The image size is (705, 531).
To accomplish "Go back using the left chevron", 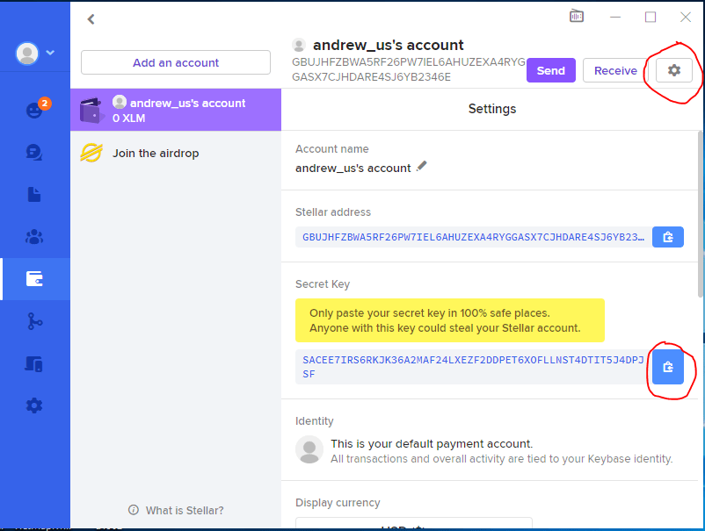I will pyautogui.click(x=91, y=19).
